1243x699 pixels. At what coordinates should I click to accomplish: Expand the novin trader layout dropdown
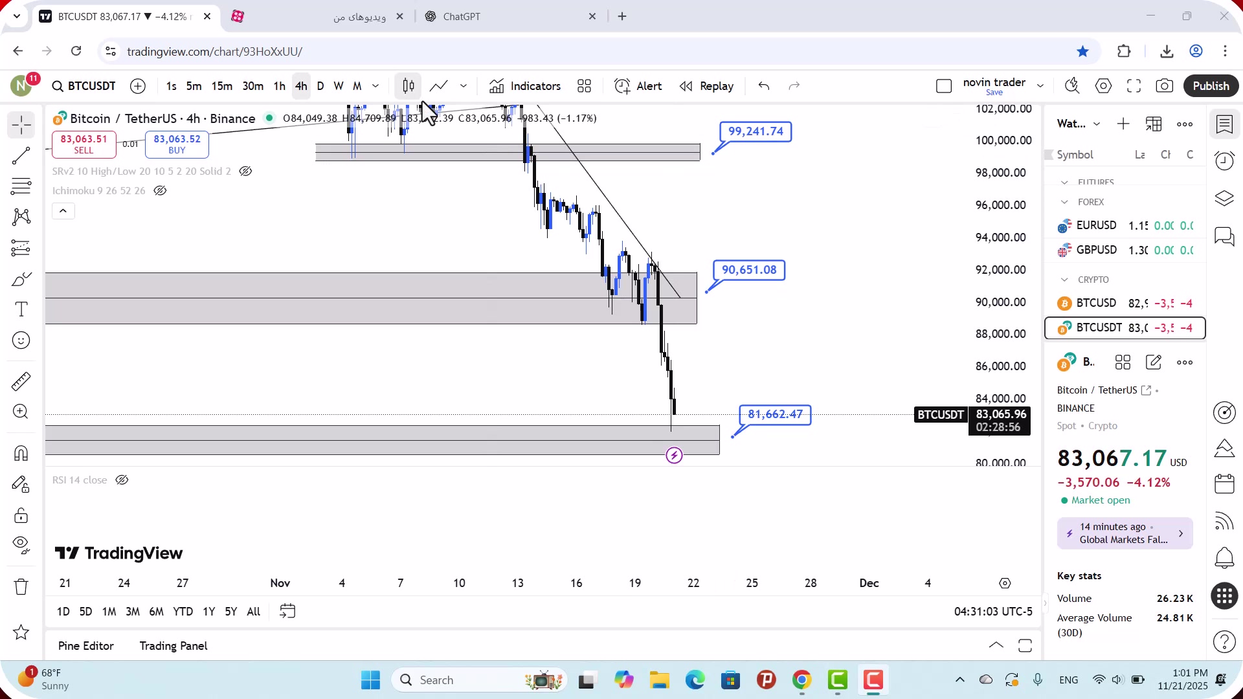click(x=1040, y=86)
